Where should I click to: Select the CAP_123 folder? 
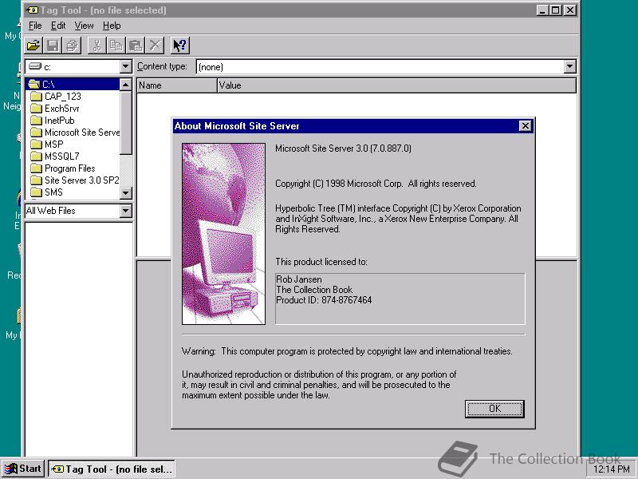(55, 97)
